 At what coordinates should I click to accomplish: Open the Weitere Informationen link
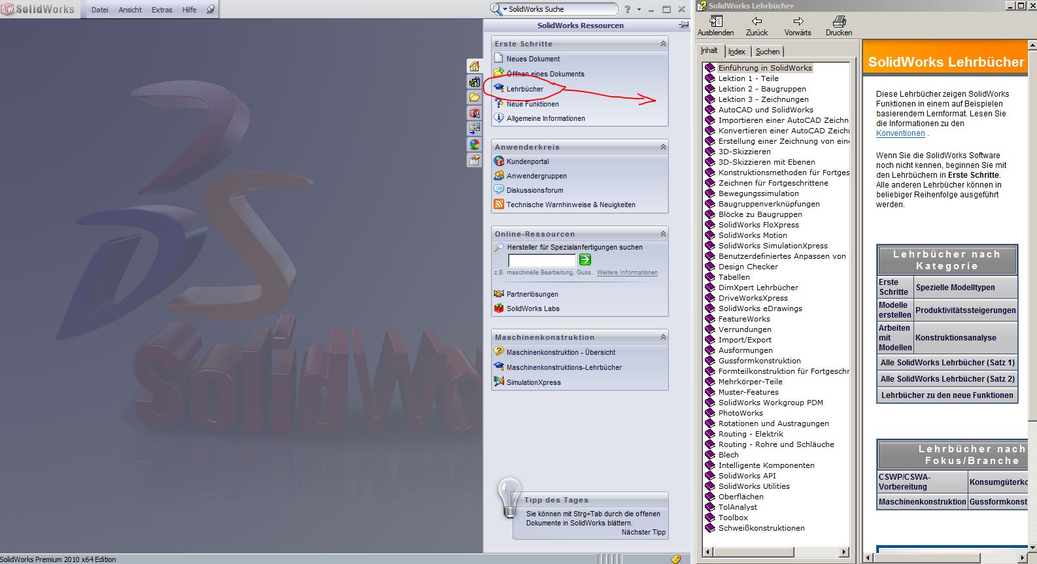[627, 273]
